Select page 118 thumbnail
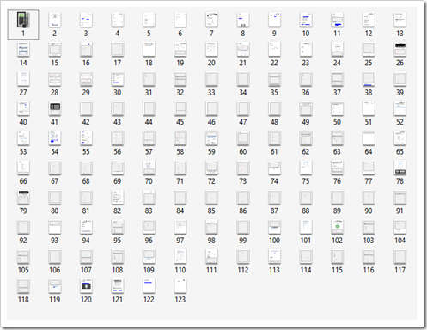 23,285
